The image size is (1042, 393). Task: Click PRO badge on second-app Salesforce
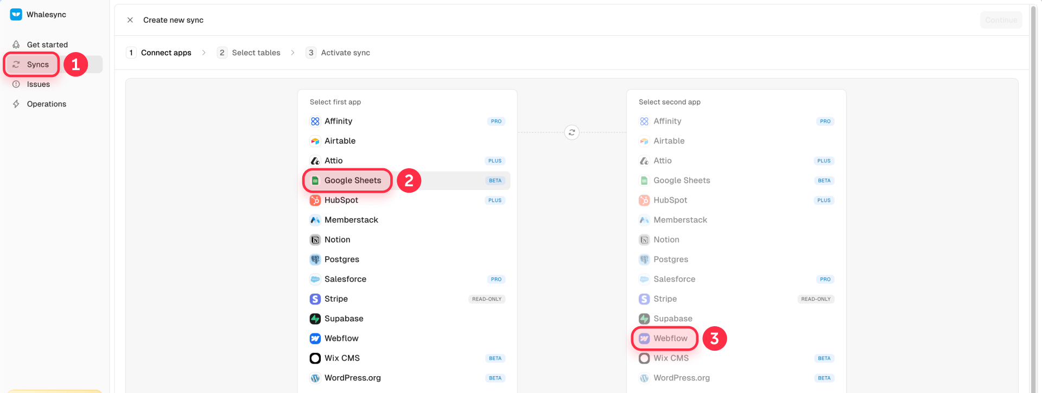825,279
